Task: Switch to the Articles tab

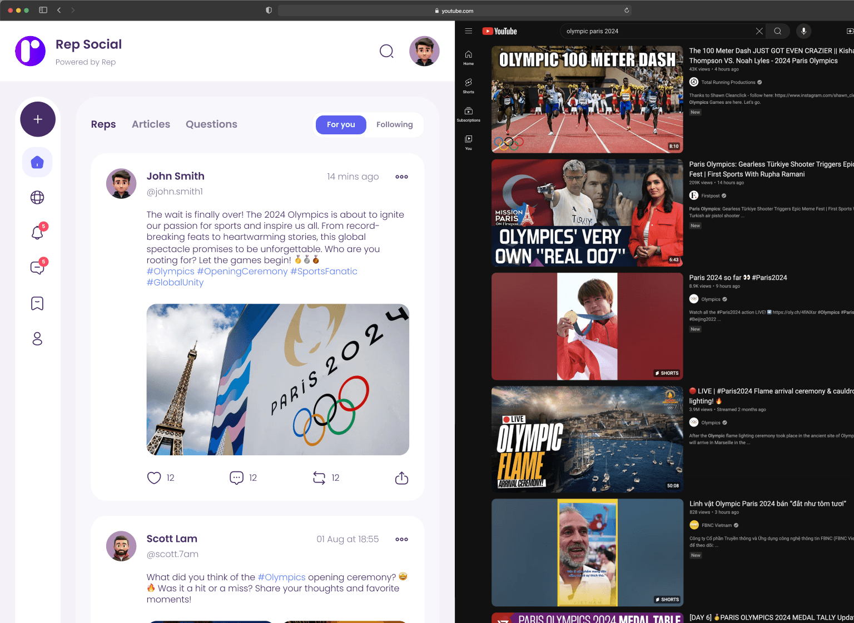Action: click(x=151, y=124)
